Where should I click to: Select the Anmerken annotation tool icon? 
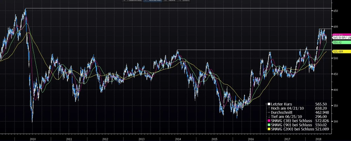click(145, 1)
